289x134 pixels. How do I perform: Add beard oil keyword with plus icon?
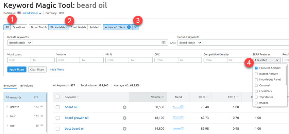pyautogui.click(x=124, y=107)
